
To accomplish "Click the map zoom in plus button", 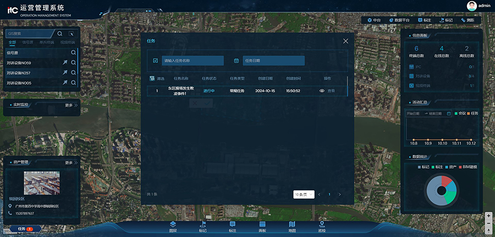I will click(488, 216).
